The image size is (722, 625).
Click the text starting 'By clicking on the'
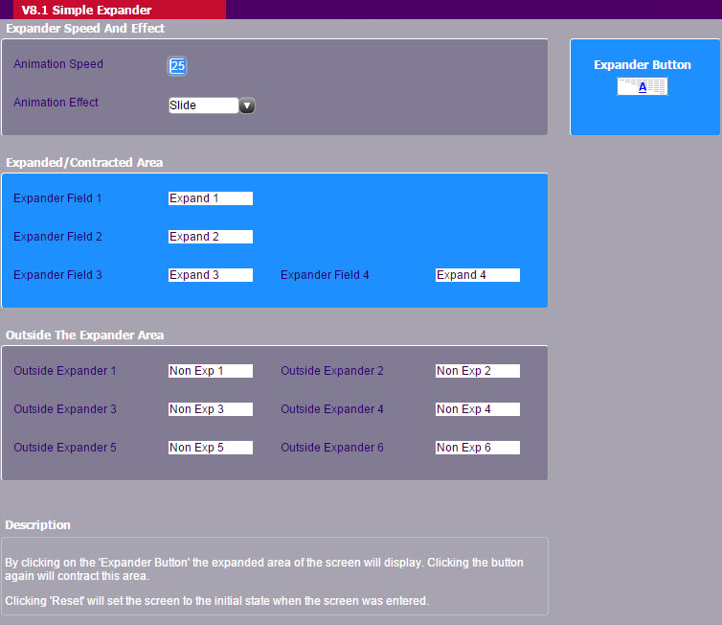(264, 569)
